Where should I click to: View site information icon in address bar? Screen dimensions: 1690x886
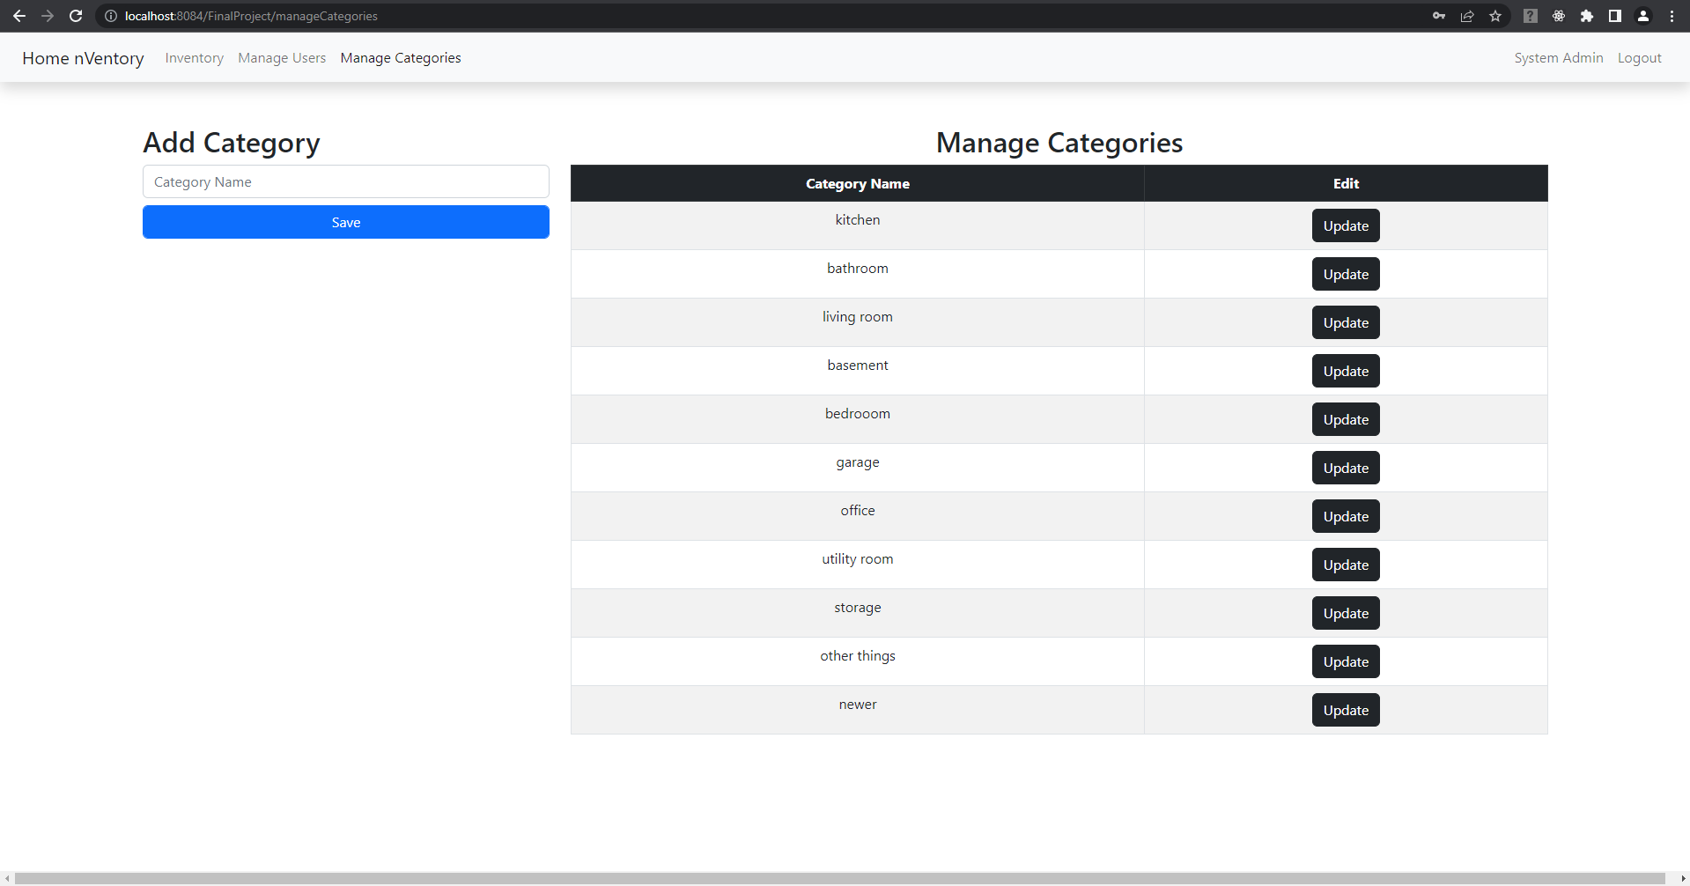click(x=111, y=16)
